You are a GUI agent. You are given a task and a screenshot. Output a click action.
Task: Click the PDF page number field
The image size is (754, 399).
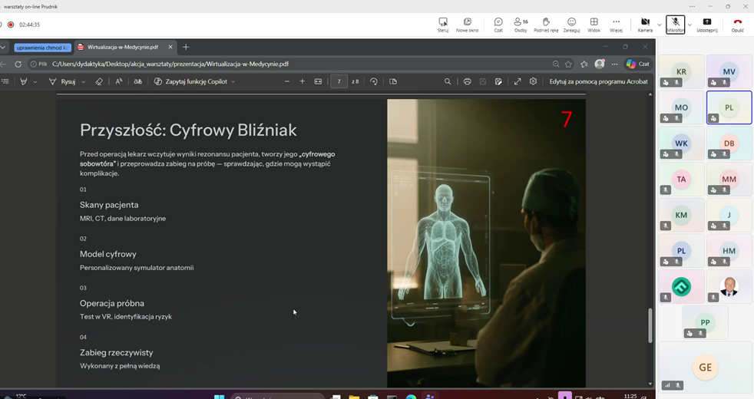(x=339, y=81)
